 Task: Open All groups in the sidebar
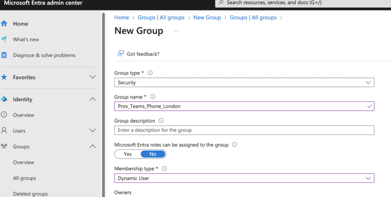(24, 178)
